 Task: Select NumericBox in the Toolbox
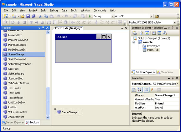click(24, 35)
